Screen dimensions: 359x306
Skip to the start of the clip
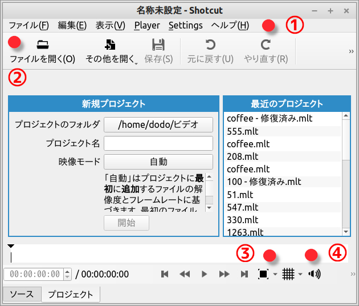click(x=165, y=274)
